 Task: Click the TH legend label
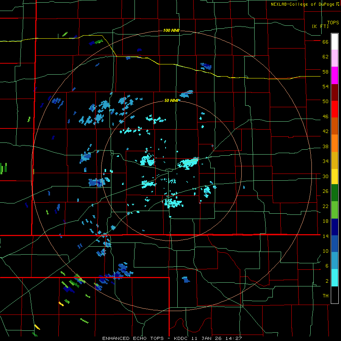pyautogui.click(x=325, y=296)
